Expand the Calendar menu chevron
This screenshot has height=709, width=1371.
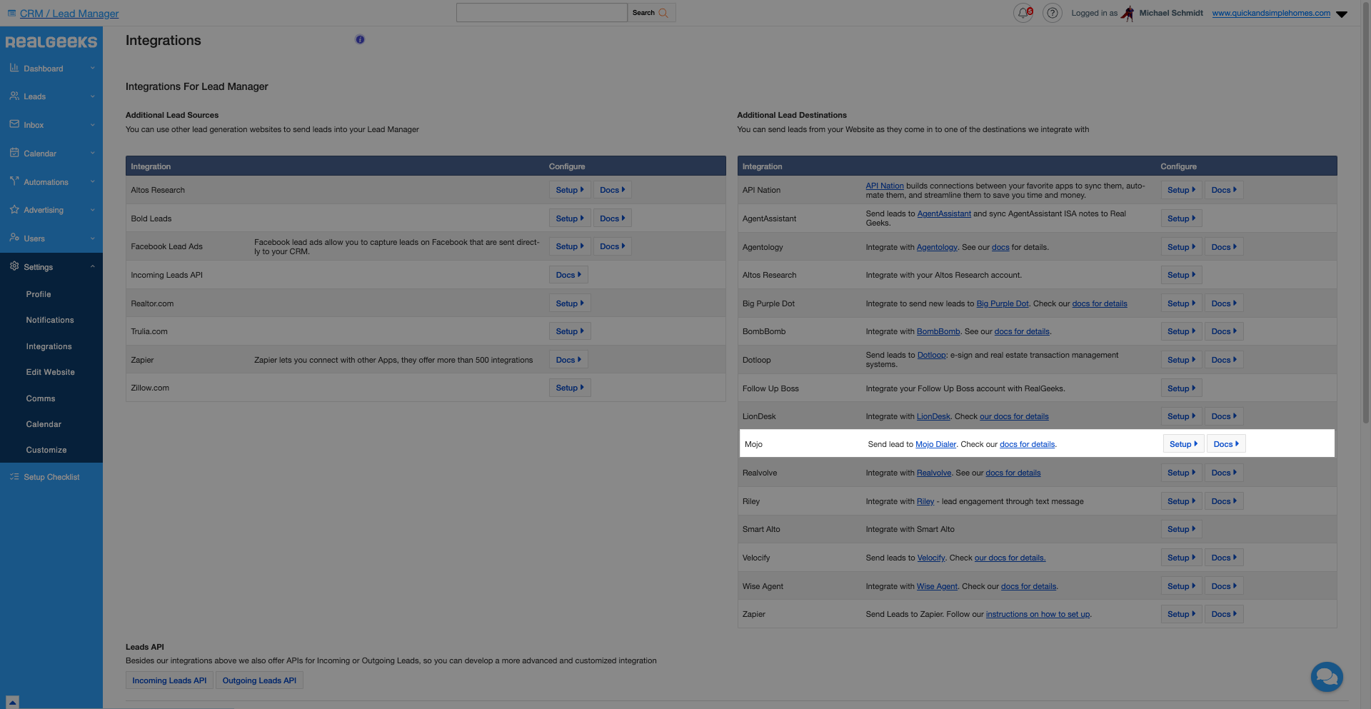(x=93, y=153)
